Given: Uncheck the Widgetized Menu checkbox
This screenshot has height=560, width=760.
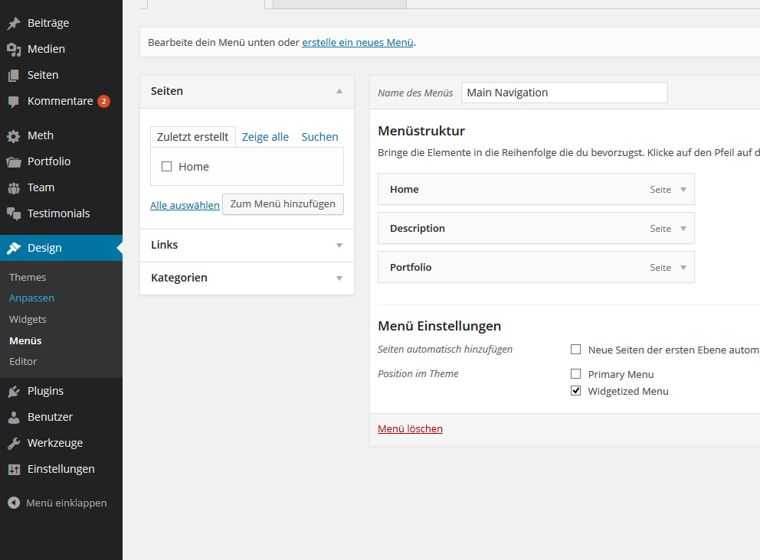Looking at the screenshot, I should (x=576, y=391).
